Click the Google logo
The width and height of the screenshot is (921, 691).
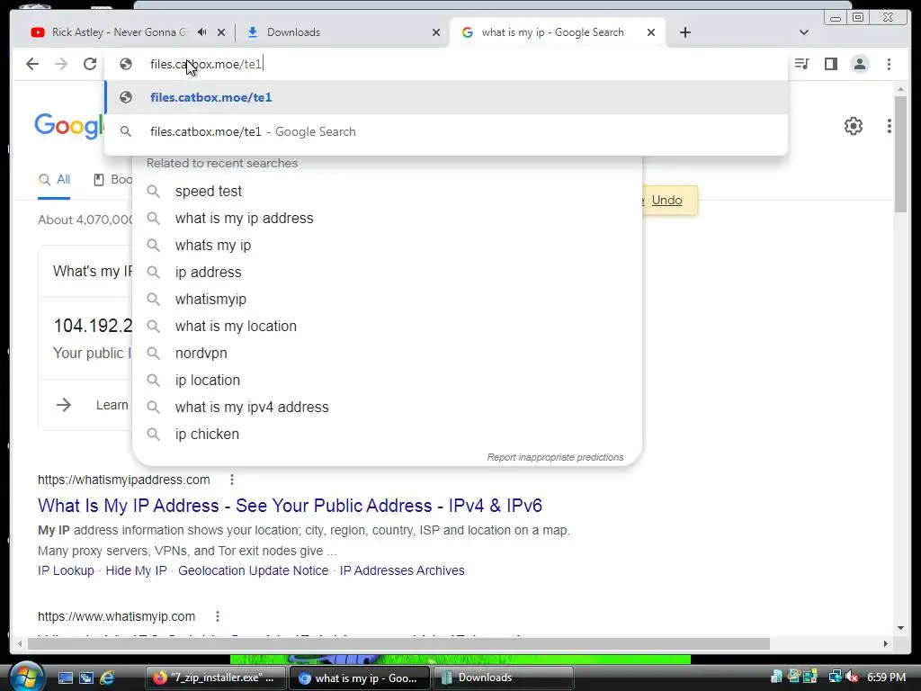point(69,126)
